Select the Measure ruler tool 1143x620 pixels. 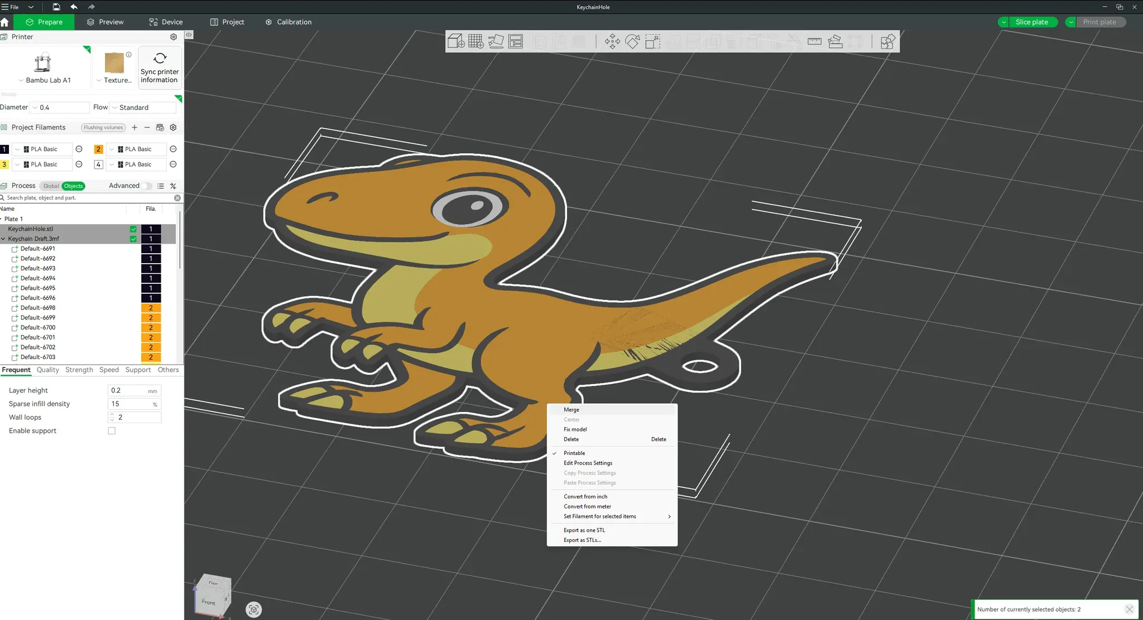pyautogui.click(x=814, y=41)
